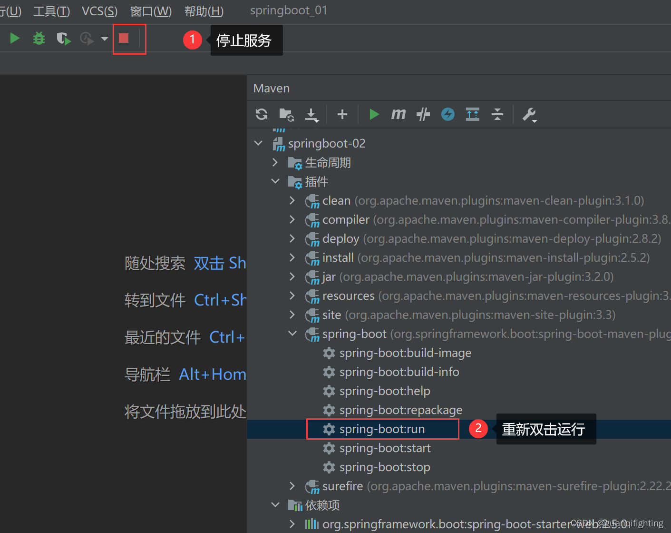This screenshot has height=533, width=671.
Task: Start debugging with the bug icon
Action: pyautogui.click(x=39, y=39)
